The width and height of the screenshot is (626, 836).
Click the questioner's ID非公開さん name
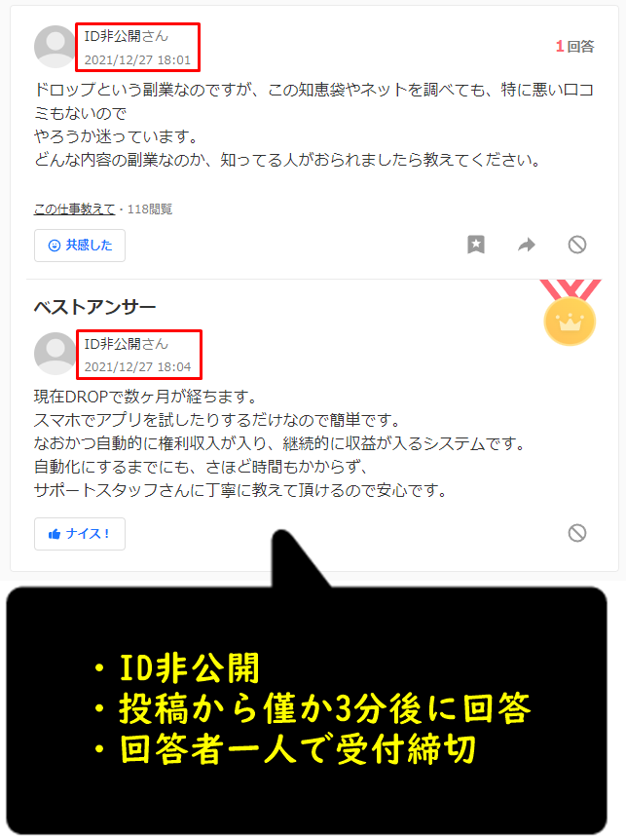click(x=127, y=36)
